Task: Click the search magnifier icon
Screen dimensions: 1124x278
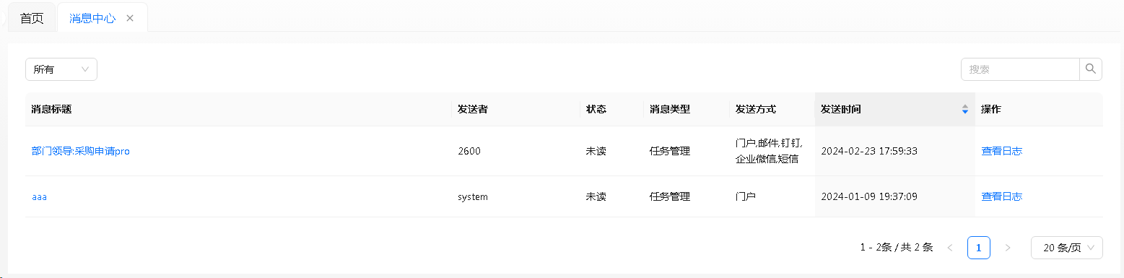Action: pyautogui.click(x=1091, y=69)
